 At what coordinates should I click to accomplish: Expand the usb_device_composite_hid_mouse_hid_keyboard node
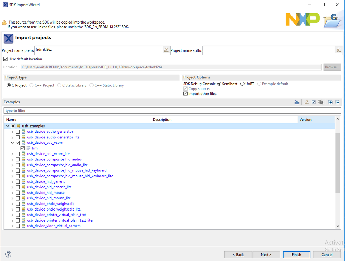(x=12, y=170)
